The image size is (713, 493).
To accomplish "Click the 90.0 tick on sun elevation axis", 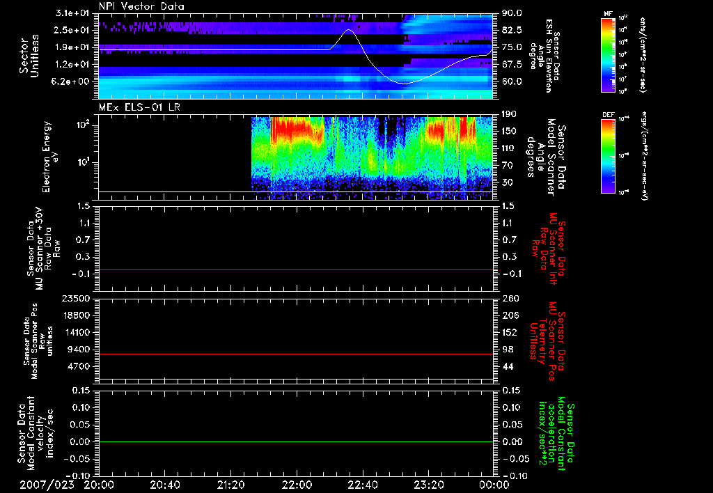I will click(x=512, y=13).
